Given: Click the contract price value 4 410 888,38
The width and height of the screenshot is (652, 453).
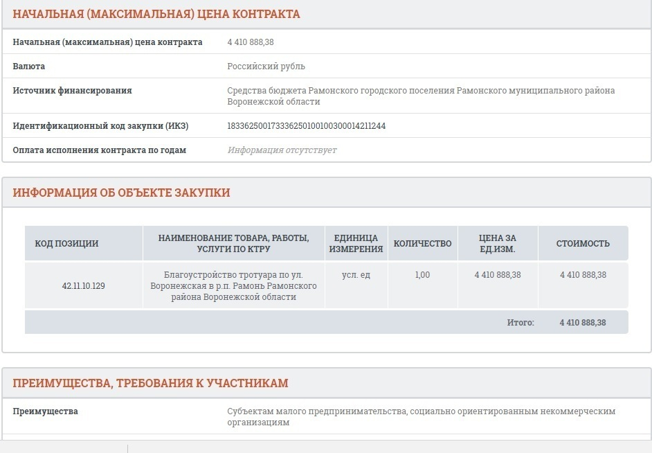Looking at the screenshot, I should tap(251, 42).
